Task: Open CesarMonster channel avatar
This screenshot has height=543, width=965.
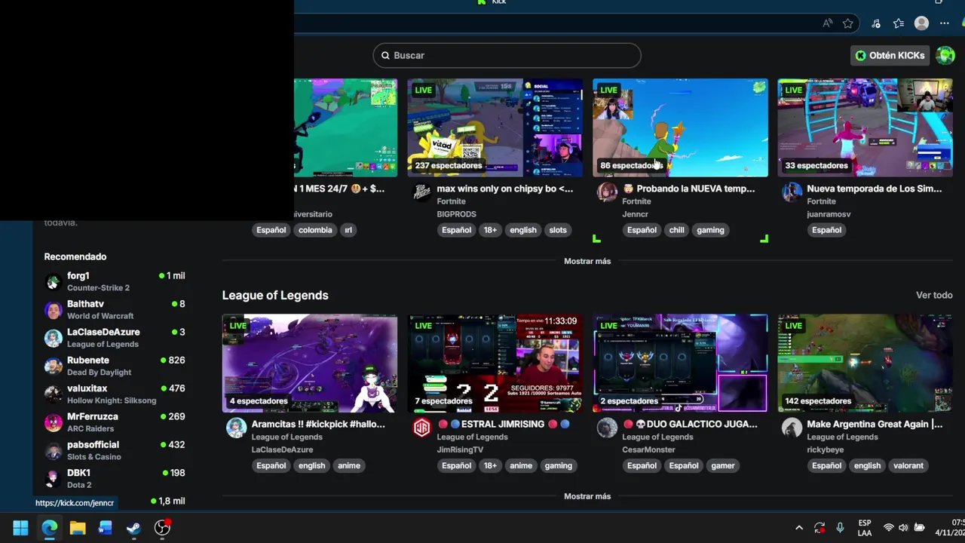Action: tap(607, 428)
